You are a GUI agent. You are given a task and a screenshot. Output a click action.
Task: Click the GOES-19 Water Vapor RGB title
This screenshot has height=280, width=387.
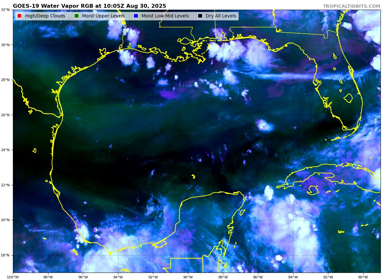click(89, 6)
